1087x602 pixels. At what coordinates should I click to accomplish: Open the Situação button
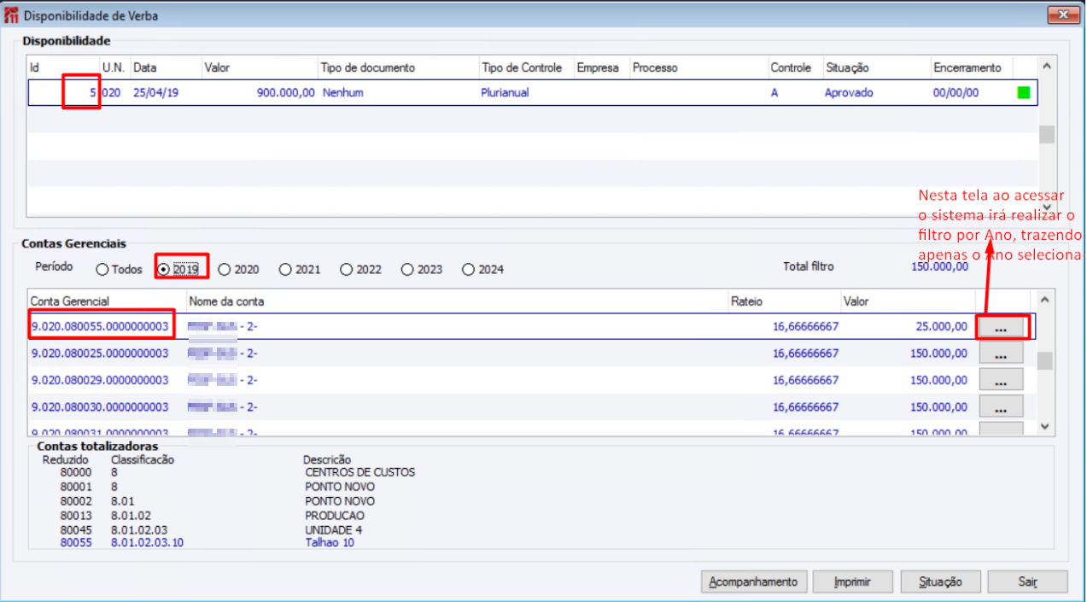point(940,582)
